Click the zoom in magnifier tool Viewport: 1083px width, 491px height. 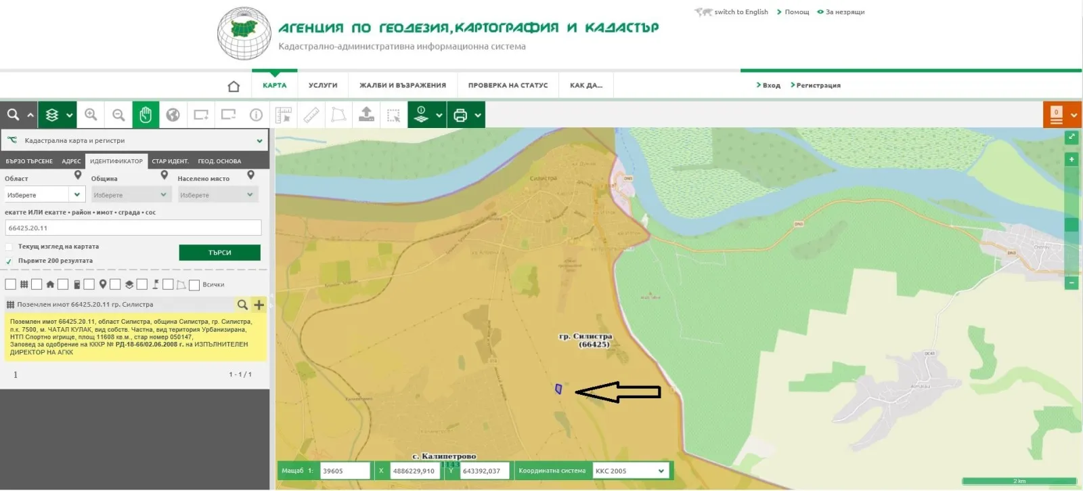(91, 115)
